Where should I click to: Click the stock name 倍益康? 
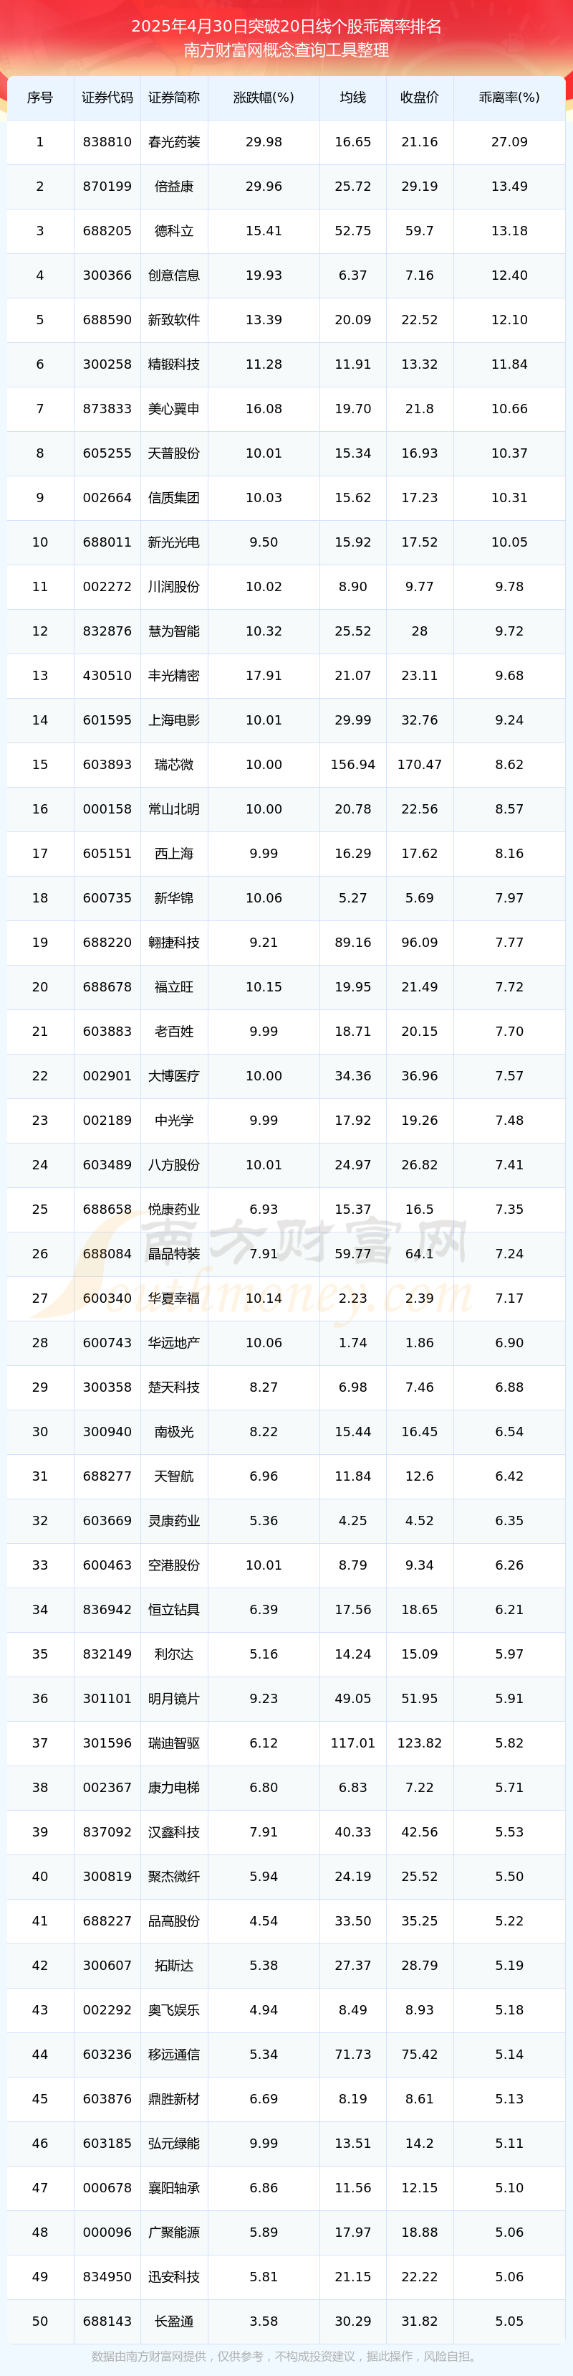(x=174, y=187)
